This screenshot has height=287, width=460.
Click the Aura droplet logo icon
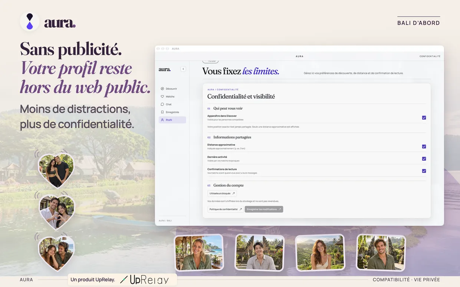[x=30, y=21]
